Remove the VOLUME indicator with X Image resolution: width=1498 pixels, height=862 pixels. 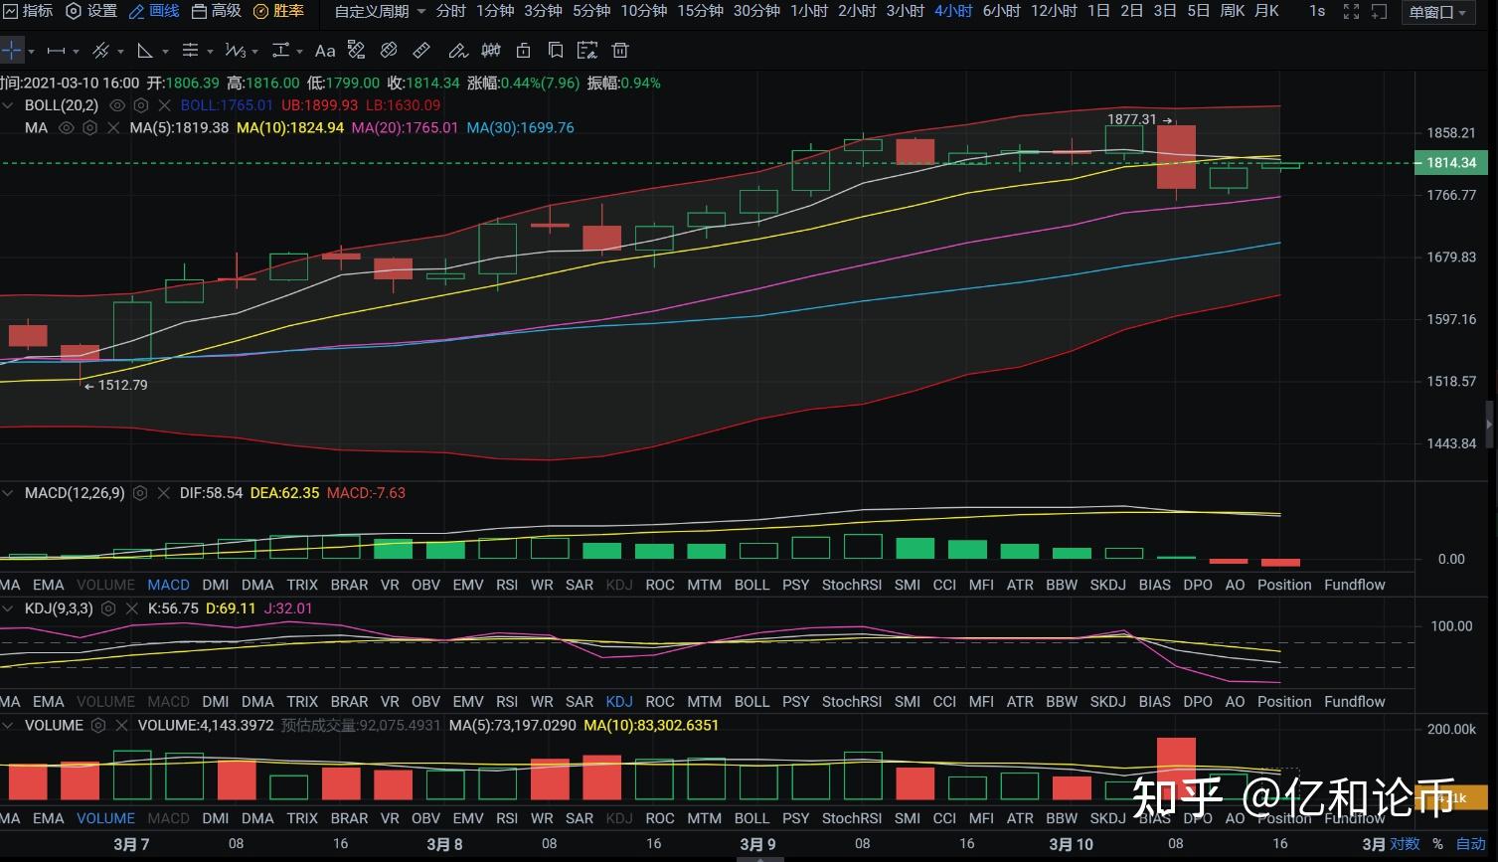coord(121,726)
